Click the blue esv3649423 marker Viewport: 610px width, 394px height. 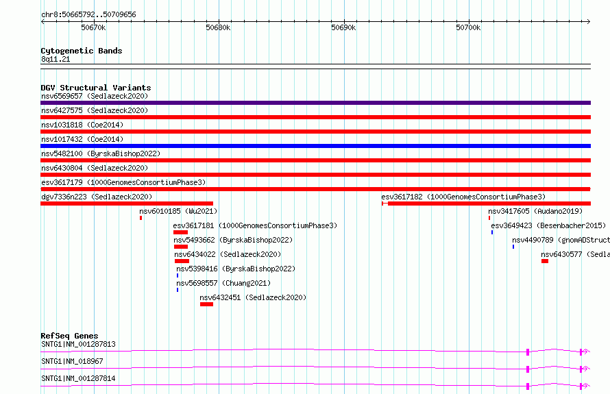pos(492,232)
